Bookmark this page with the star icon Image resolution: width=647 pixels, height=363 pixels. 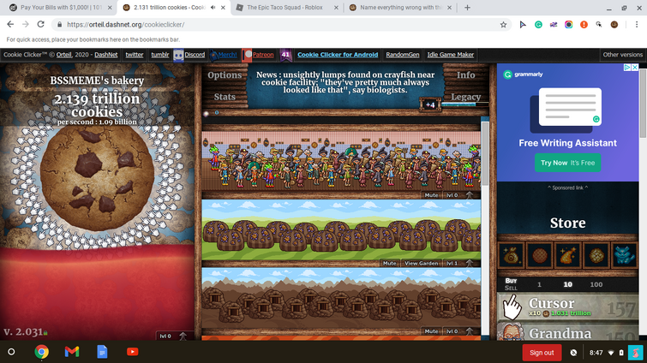pos(503,25)
